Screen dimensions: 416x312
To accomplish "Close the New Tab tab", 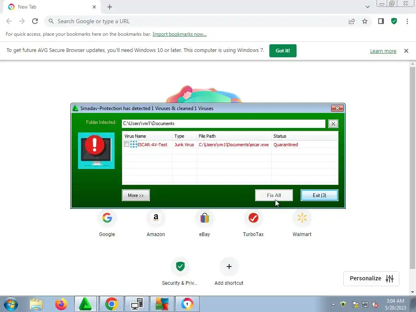I will [94, 7].
